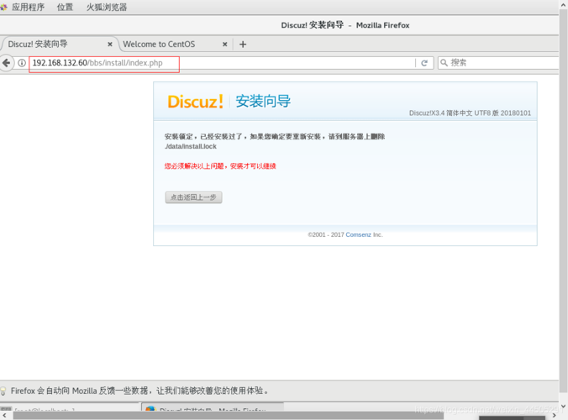The image size is (568, 420).
Task: Open the 应用程序 menu
Action: tap(28, 7)
